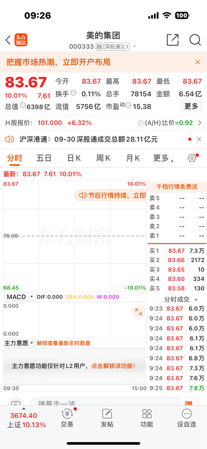Expand the 上证 index bar arrow
207x449 pixels.
(x=24, y=409)
